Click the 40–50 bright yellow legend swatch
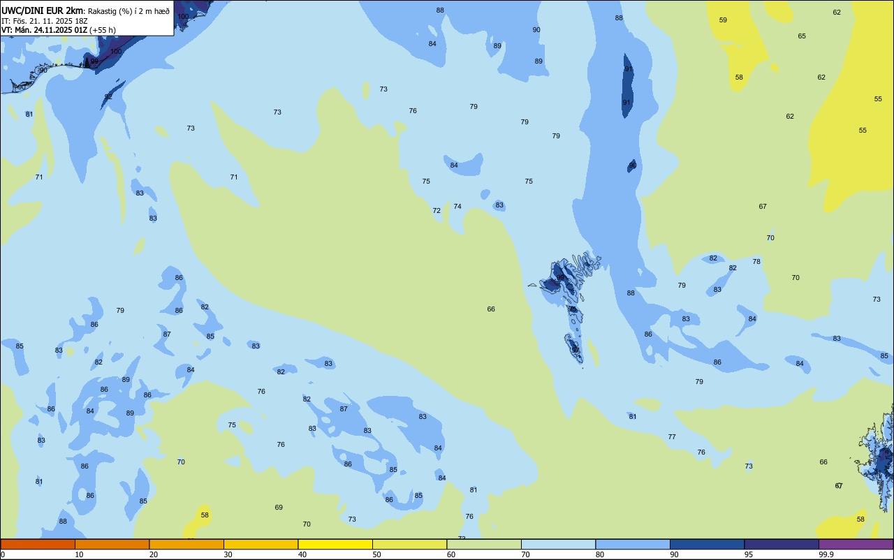 [335, 544]
